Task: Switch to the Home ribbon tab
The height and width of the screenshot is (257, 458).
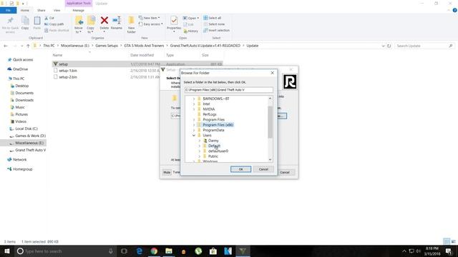Action: (x=25, y=10)
